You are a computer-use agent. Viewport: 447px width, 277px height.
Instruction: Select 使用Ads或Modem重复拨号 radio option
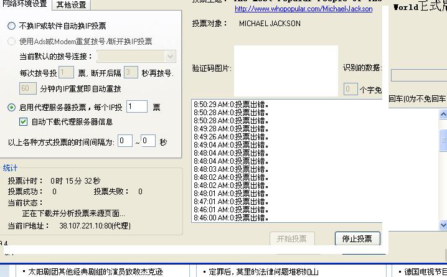point(12,42)
